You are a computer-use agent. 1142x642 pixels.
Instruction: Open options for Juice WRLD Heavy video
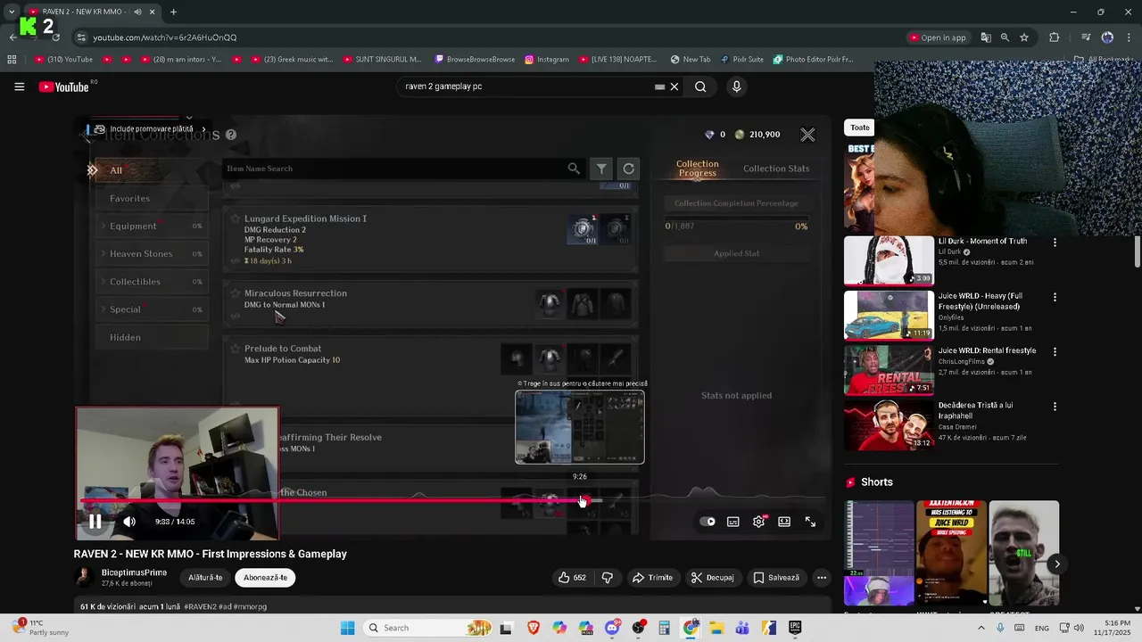tap(1055, 297)
